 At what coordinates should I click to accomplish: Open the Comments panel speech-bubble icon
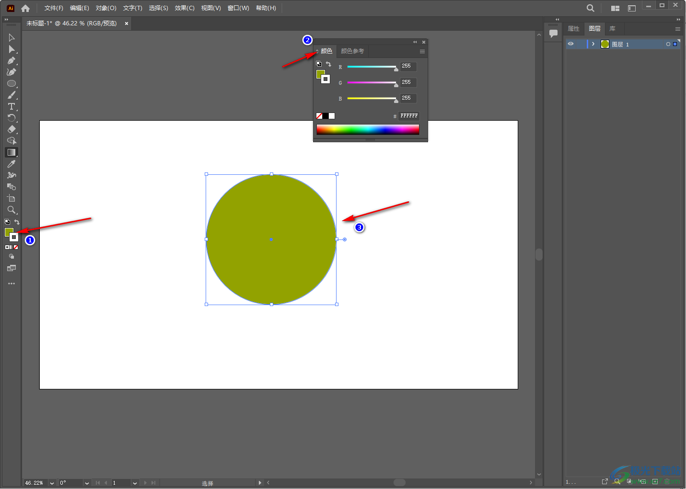(x=553, y=34)
